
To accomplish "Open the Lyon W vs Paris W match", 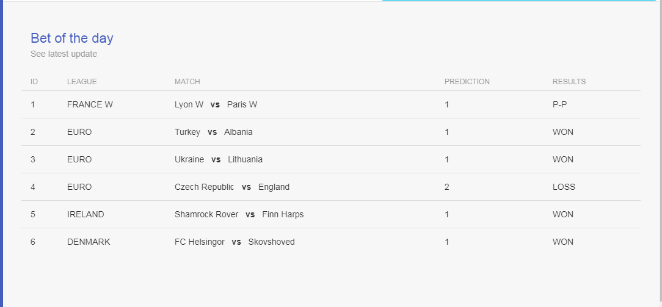I will [216, 104].
